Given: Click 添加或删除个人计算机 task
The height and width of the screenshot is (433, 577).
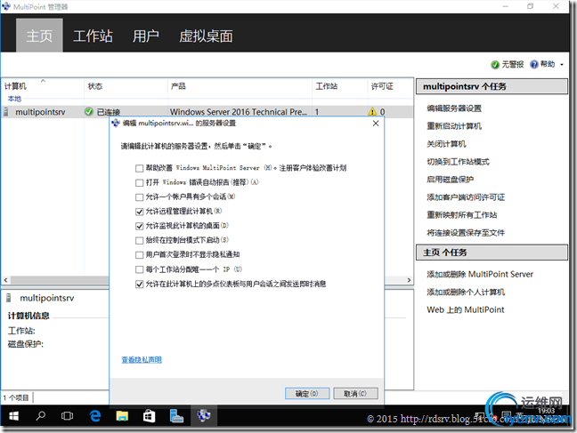Looking at the screenshot, I should 466,293.
